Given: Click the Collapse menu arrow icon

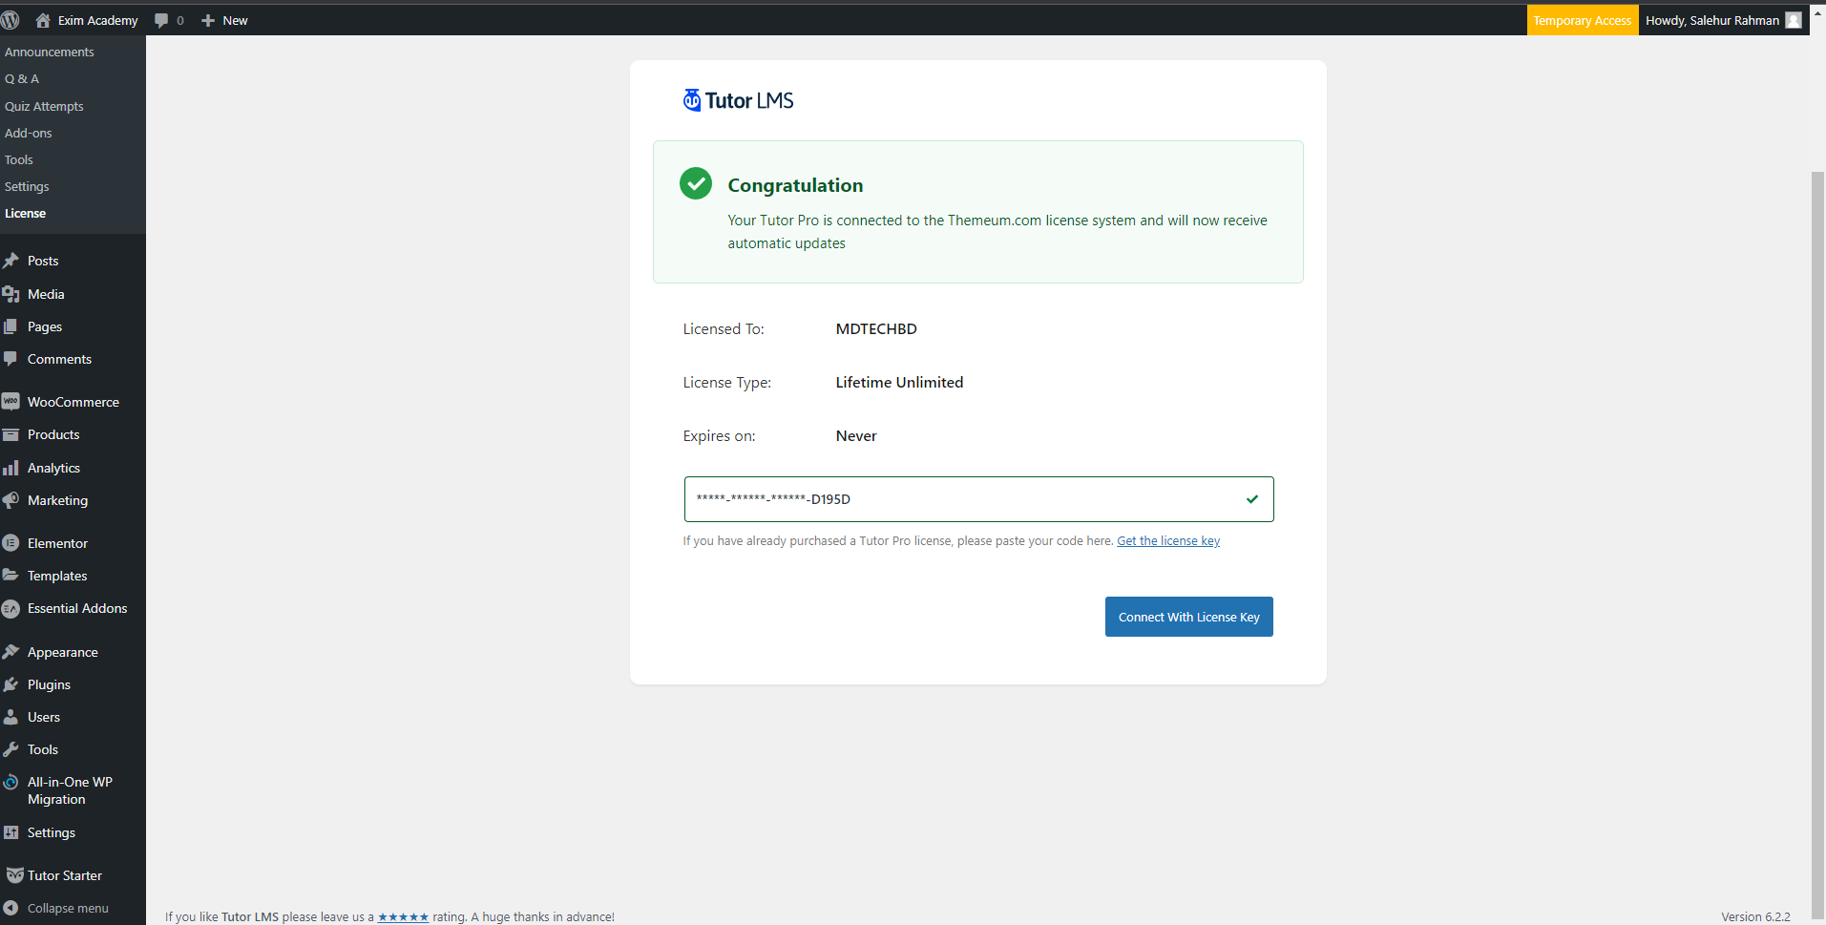Looking at the screenshot, I should [x=11, y=908].
